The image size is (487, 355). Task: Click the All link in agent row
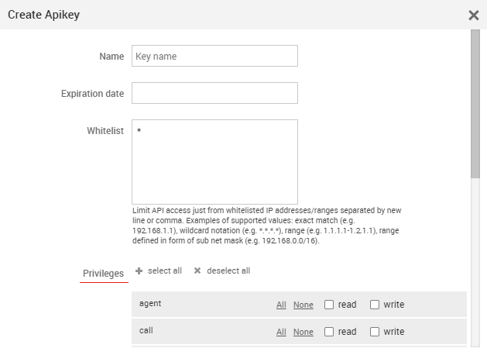click(281, 305)
